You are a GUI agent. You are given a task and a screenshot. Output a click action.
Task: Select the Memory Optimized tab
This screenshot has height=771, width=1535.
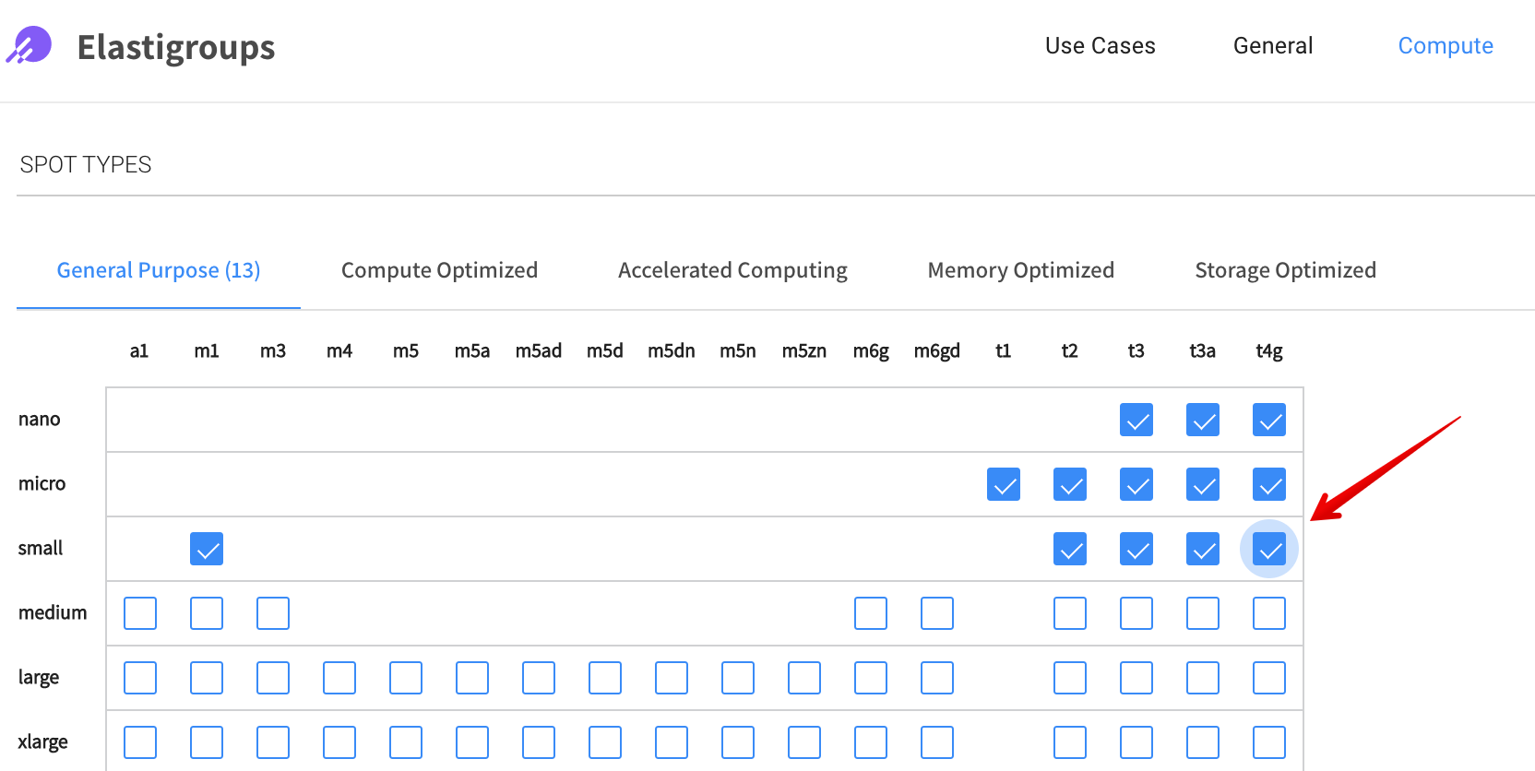click(x=1020, y=270)
